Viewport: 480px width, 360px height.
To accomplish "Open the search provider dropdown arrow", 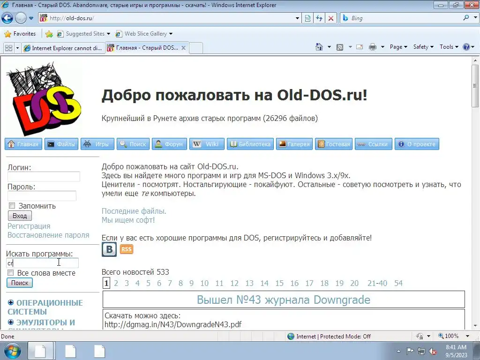I will pyautogui.click(x=475, y=18).
